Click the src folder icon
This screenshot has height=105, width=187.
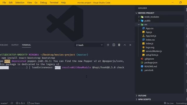click(x=142, y=24)
